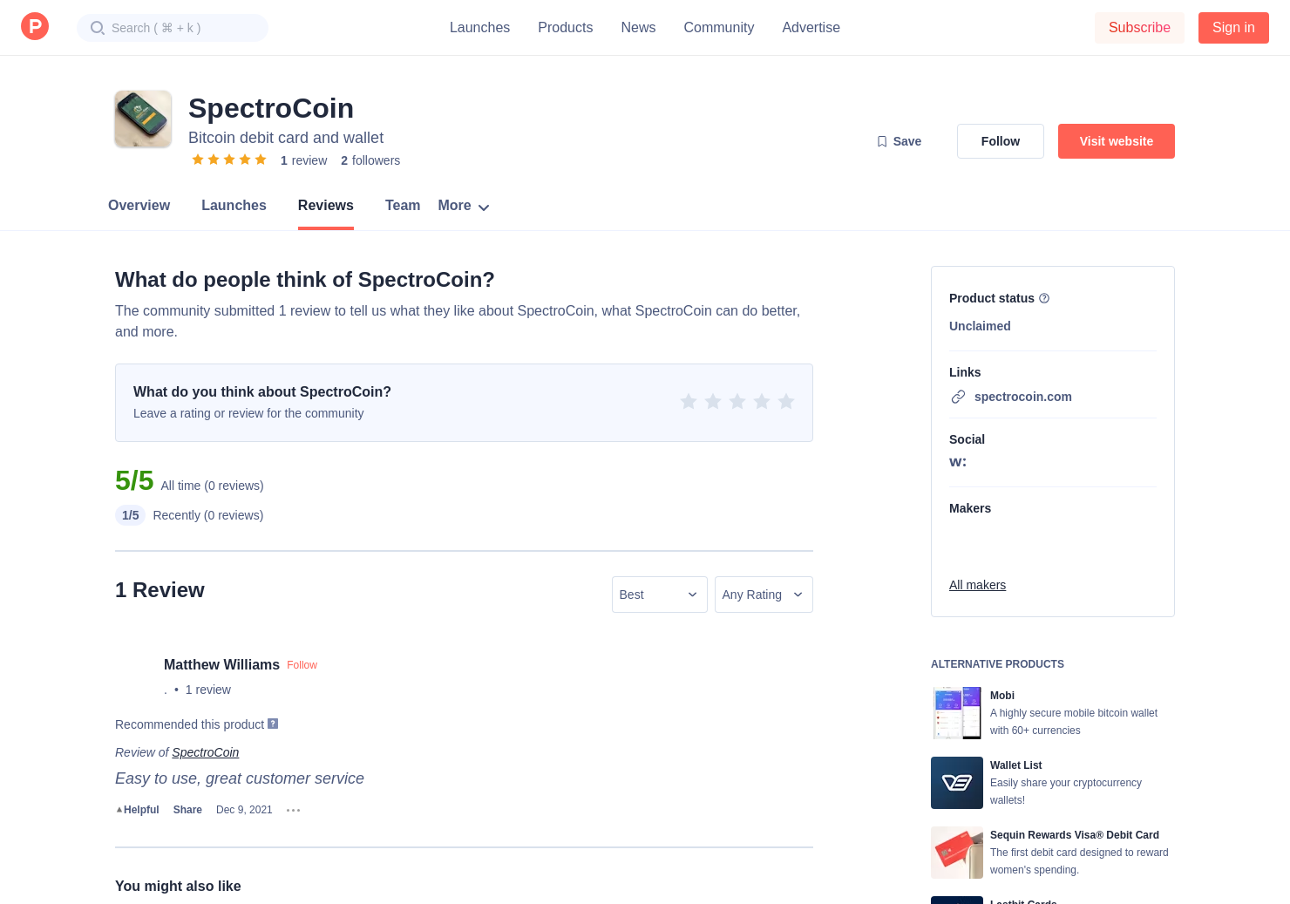Open the Best sort dropdown

pos(659,594)
